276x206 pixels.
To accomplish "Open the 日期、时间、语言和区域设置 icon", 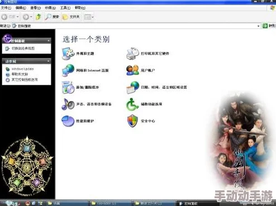I will click(x=132, y=87).
